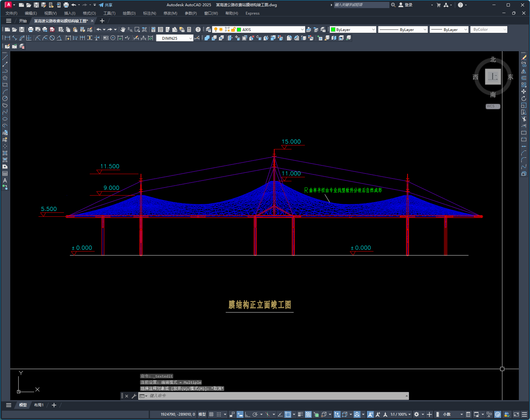The width and height of the screenshot is (530, 420).
Task: Click the Publish to DWF icon
Action: coord(52,29)
